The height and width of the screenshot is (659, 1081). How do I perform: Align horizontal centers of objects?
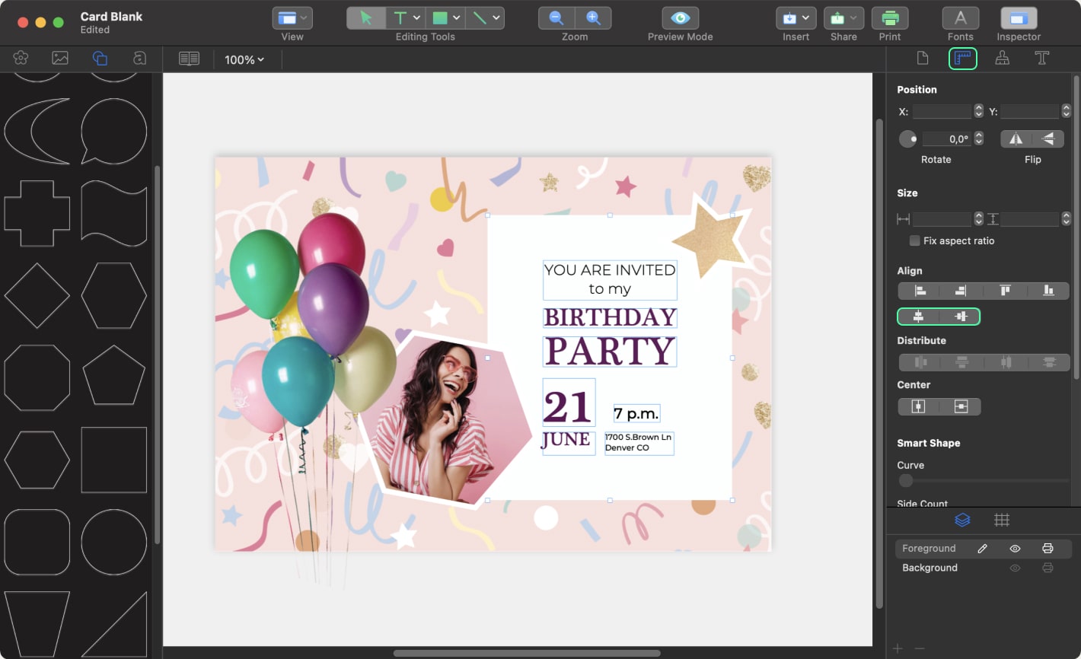pyautogui.click(x=919, y=317)
